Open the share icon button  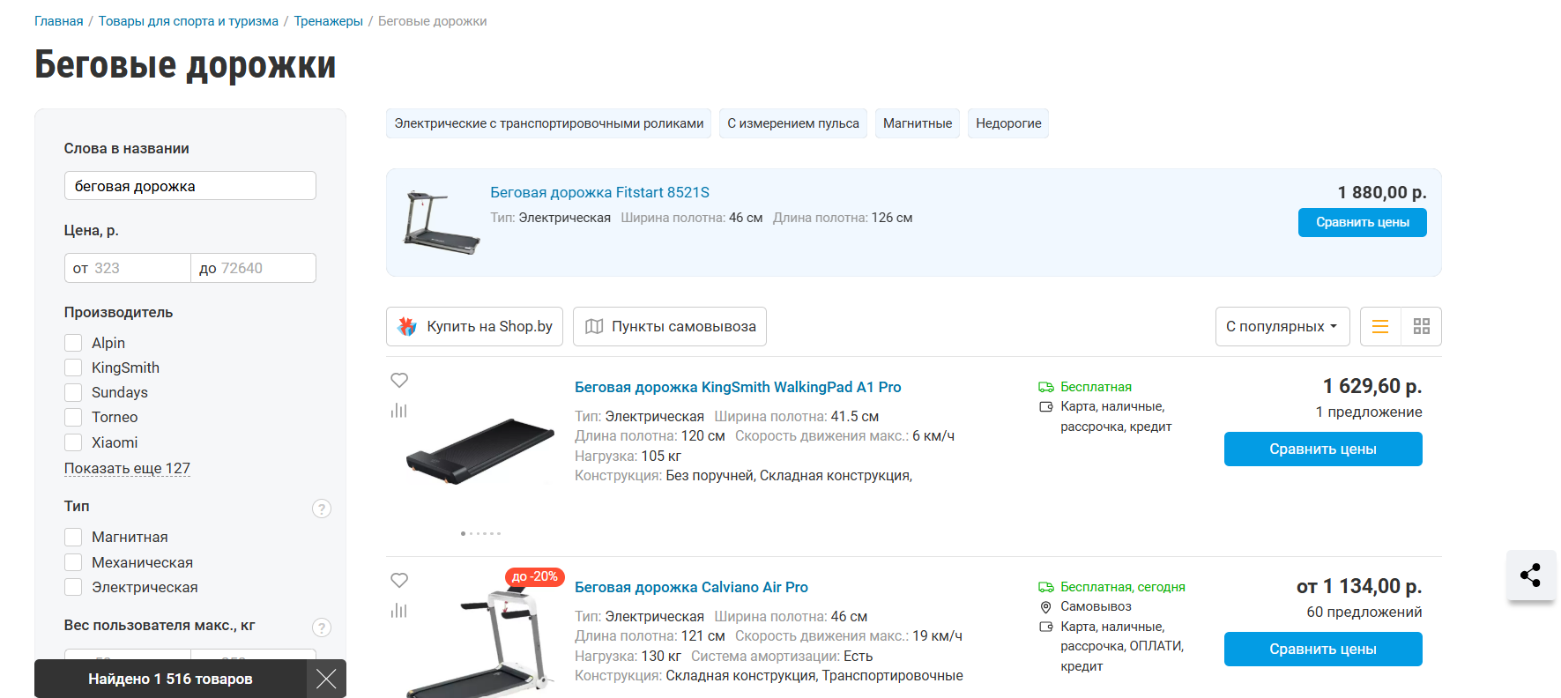coord(1531,575)
